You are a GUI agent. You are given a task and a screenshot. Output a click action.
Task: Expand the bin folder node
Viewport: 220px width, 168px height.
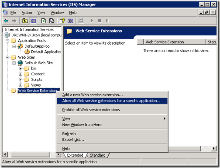click(21, 68)
